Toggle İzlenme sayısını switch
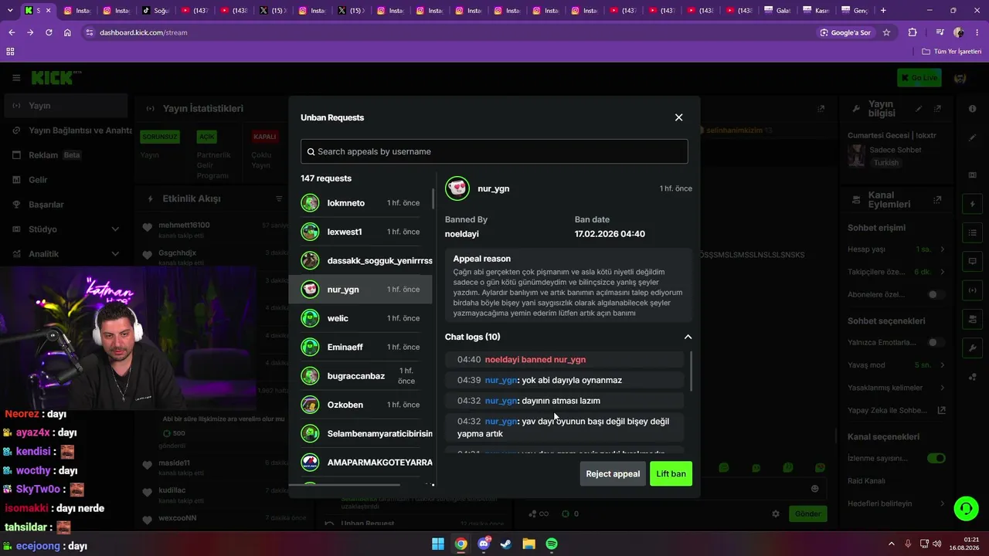The image size is (989, 556). click(936, 458)
